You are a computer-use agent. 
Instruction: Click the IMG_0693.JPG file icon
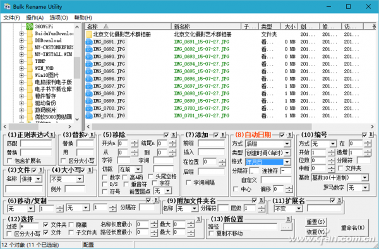coord(89,57)
